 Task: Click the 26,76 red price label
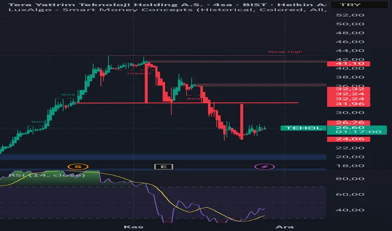click(x=349, y=122)
